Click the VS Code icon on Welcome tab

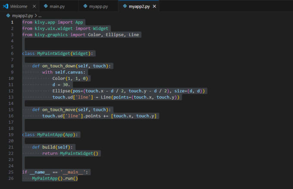(6, 6)
